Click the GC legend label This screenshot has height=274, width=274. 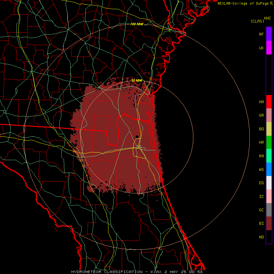261,210
